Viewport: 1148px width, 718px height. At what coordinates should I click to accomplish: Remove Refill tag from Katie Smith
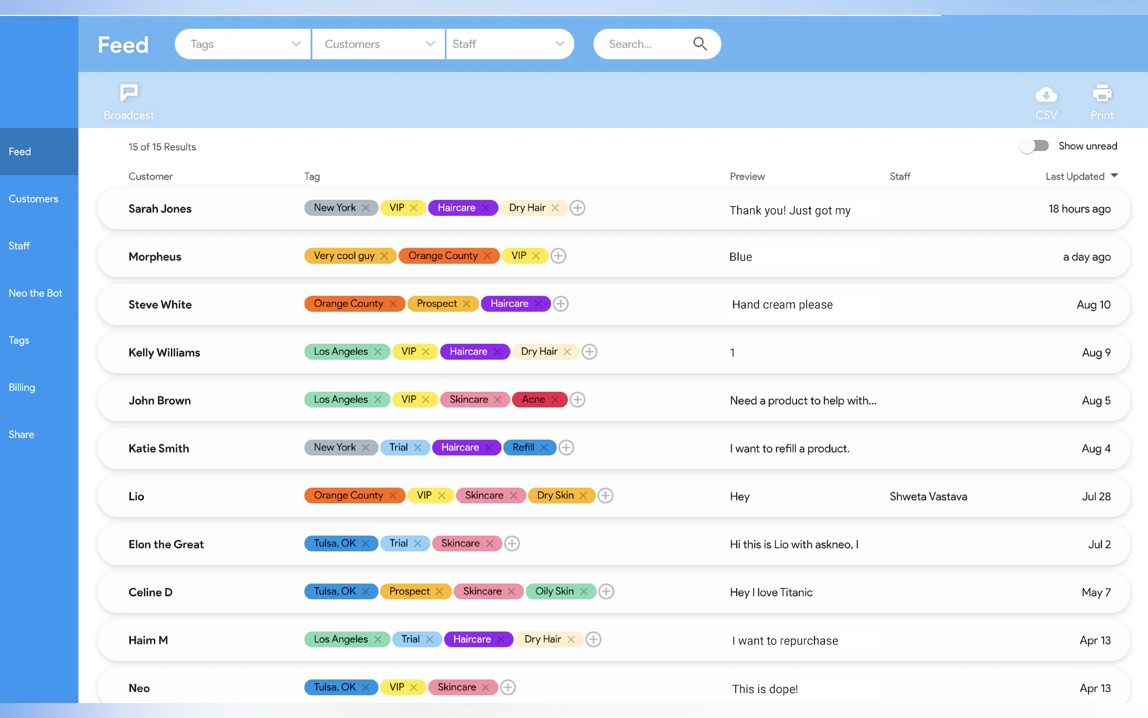[x=544, y=448]
